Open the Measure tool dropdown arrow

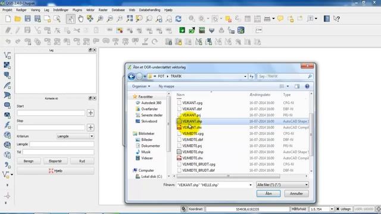(x=273, y=18)
